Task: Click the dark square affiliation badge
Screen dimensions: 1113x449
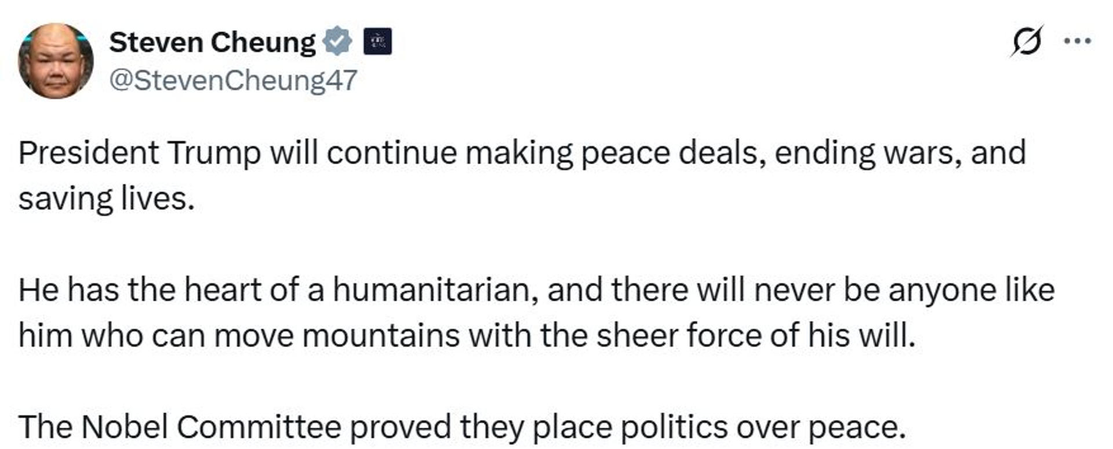Action: pyautogui.click(x=377, y=42)
